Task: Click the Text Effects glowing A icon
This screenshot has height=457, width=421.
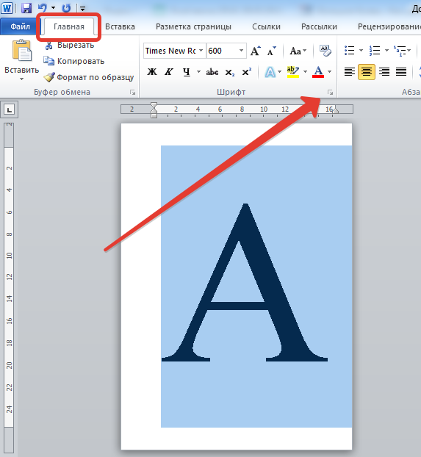Action: tap(270, 72)
